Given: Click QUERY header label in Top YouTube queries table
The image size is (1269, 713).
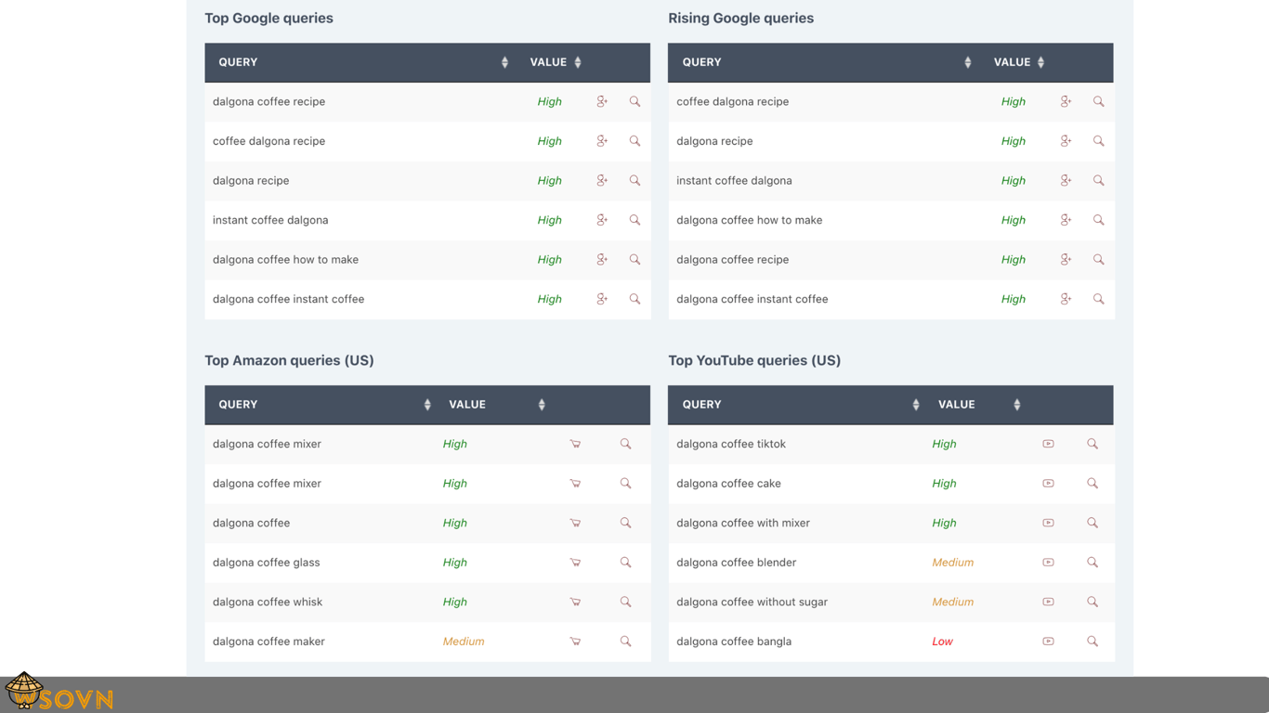Looking at the screenshot, I should 701,405.
